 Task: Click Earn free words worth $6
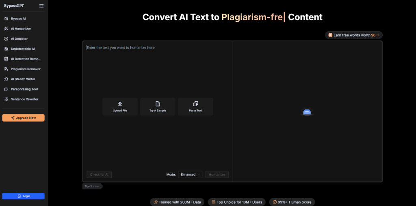coord(354,35)
